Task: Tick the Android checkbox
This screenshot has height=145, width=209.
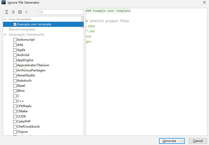Action: pos(15,55)
